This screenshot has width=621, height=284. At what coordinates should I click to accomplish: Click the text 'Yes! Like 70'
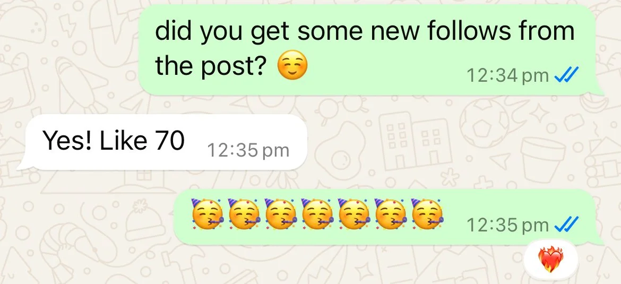coord(113,141)
